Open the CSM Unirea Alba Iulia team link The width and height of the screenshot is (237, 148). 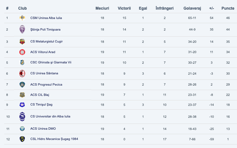(46, 18)
